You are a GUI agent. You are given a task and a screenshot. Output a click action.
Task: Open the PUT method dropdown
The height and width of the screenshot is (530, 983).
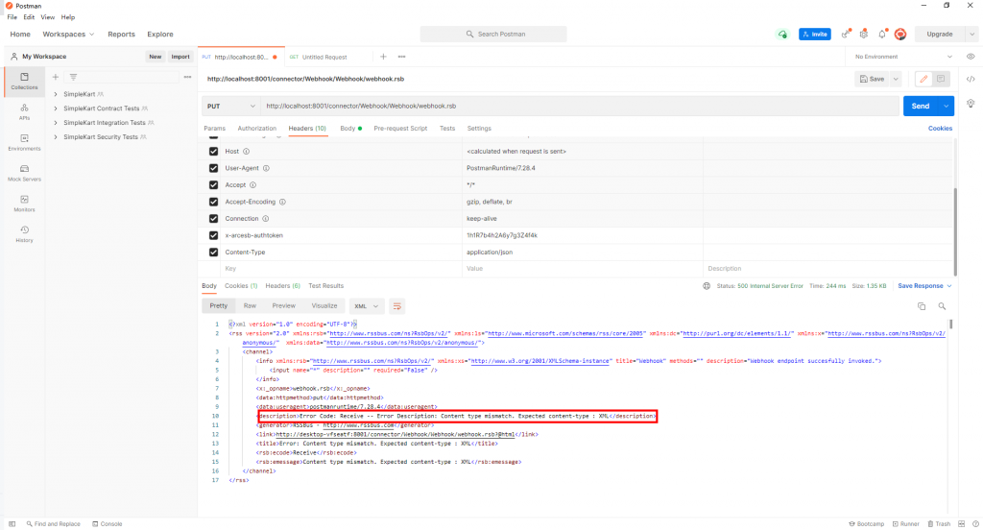click(x=230, y=106)
